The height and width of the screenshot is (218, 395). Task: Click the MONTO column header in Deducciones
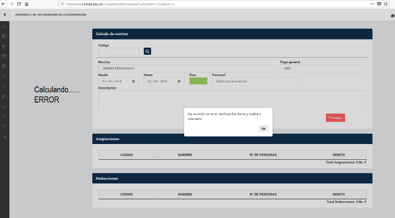339,194
